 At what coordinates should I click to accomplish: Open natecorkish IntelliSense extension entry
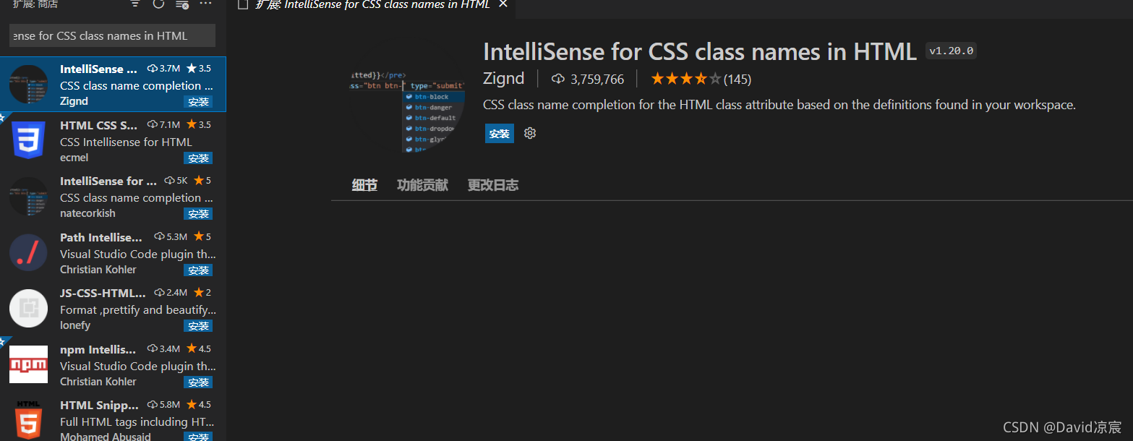point(114,197)
